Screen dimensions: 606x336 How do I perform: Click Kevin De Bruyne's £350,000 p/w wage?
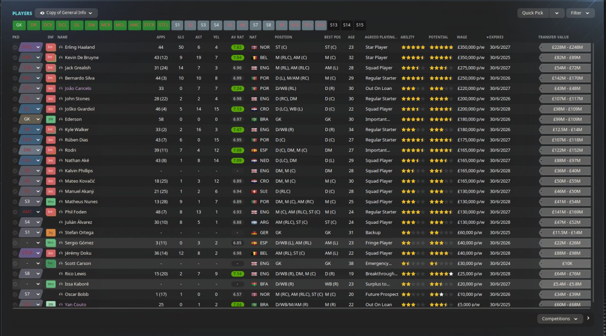tap(471, 58)
